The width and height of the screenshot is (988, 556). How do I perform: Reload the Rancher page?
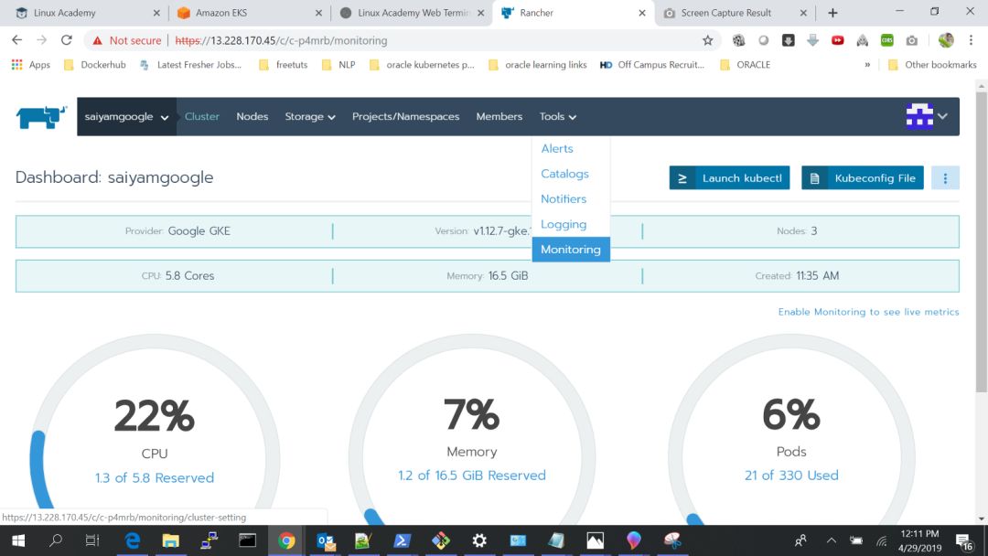pos(66,40)
